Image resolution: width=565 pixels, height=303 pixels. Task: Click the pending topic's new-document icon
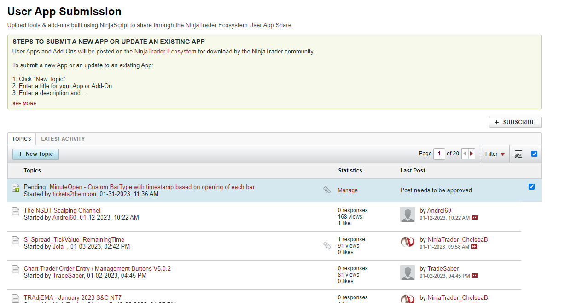tap(16, 187)
